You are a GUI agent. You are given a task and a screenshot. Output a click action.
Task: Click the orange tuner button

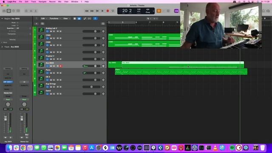coord(159,11)
